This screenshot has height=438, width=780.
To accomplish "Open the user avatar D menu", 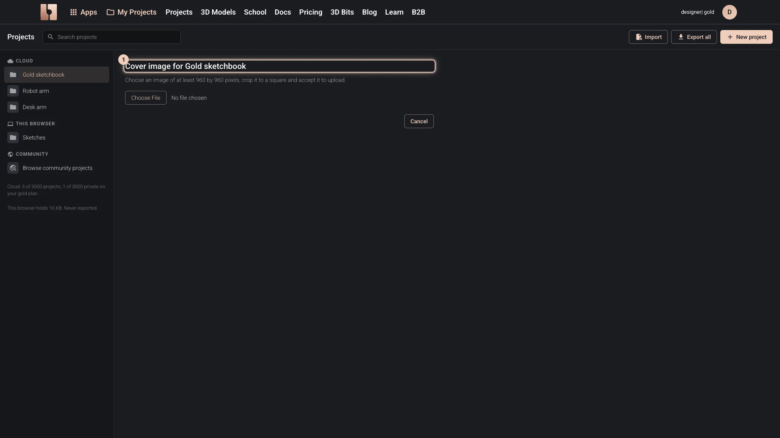I will click(x=730, y=12).
